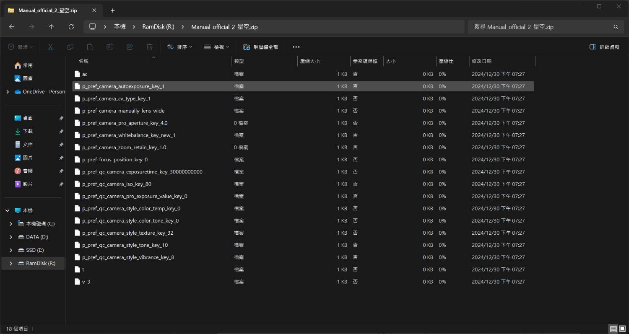Go back with the left arrow button
629x334 pixels.
12,27
